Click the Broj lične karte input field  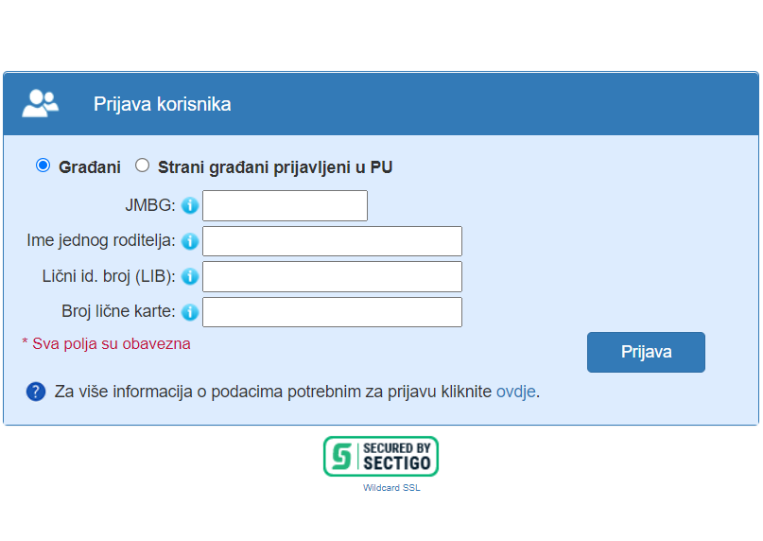click(x=332, y=312)
